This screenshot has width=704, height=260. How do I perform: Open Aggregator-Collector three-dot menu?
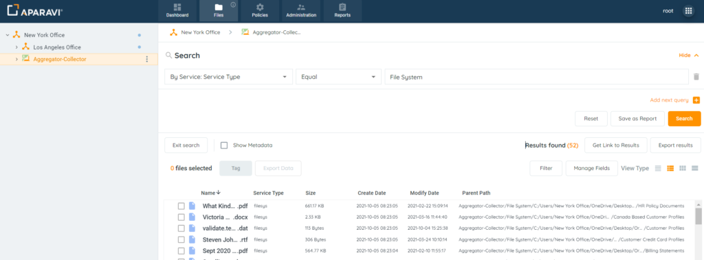click(146, 59)
